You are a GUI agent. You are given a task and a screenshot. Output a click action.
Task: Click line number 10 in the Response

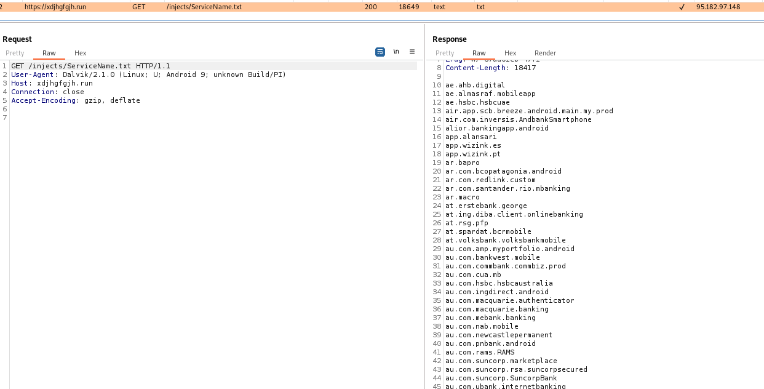click(437, 84)
